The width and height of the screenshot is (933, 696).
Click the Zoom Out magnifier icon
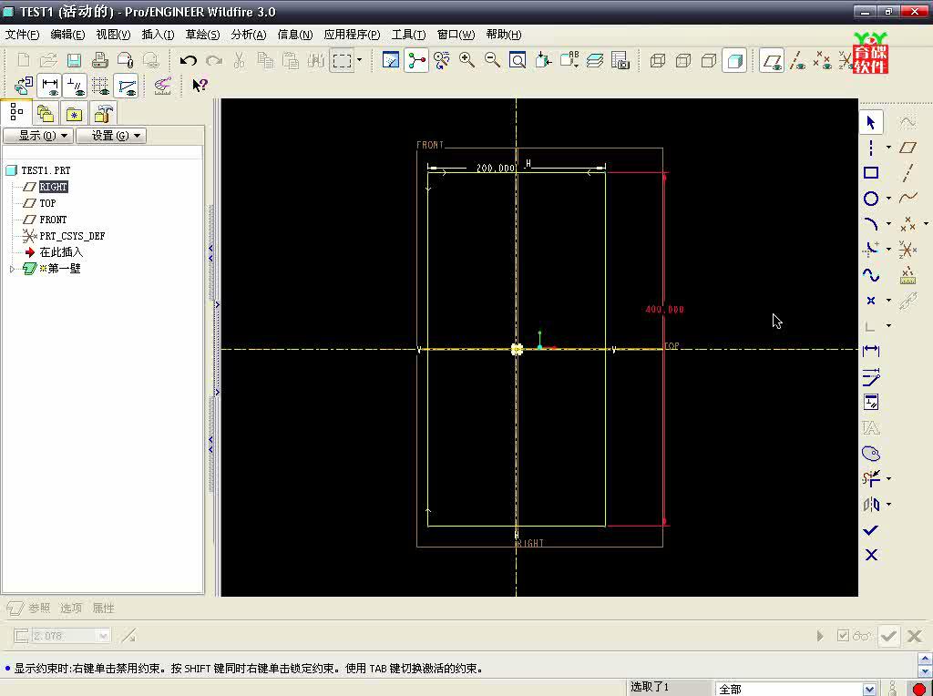[492, 60]
